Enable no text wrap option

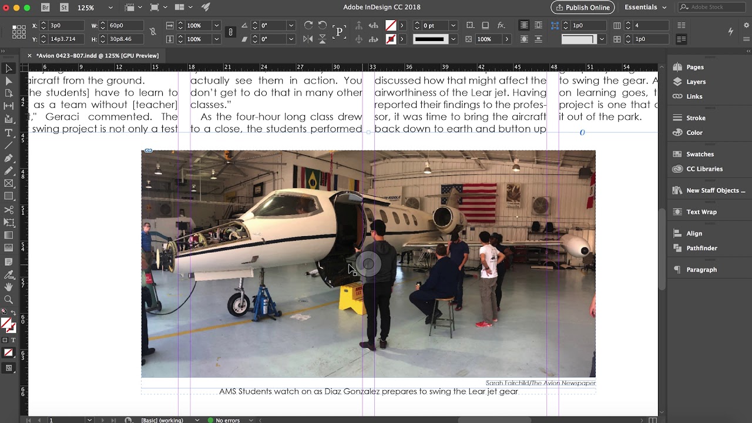(524, 25)
